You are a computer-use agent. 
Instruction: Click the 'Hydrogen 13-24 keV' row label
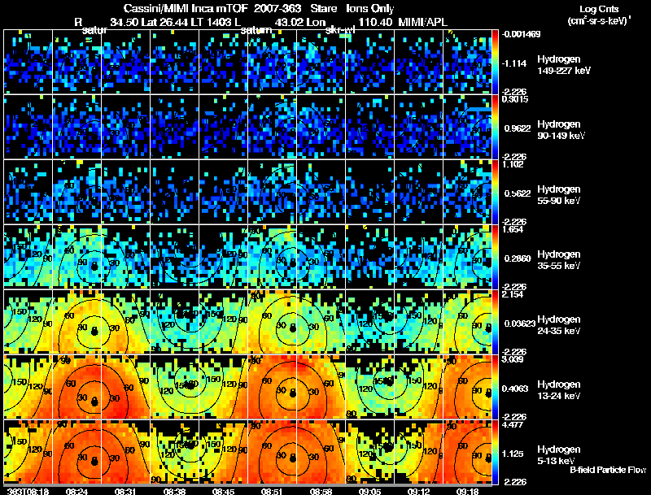pyautogui.click(x=559, y=390)
